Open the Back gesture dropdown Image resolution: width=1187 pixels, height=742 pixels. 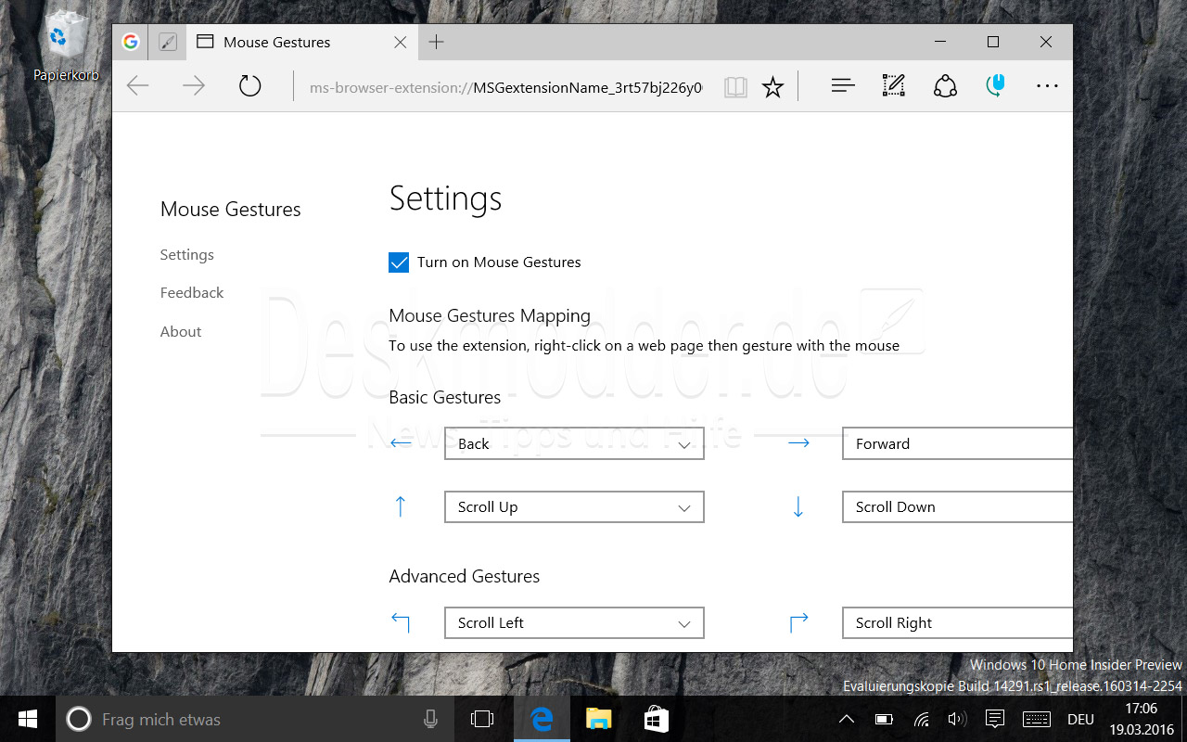[x=574, y=443]
